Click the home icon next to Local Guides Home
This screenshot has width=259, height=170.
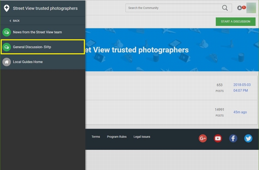click(x=6, y=62)
